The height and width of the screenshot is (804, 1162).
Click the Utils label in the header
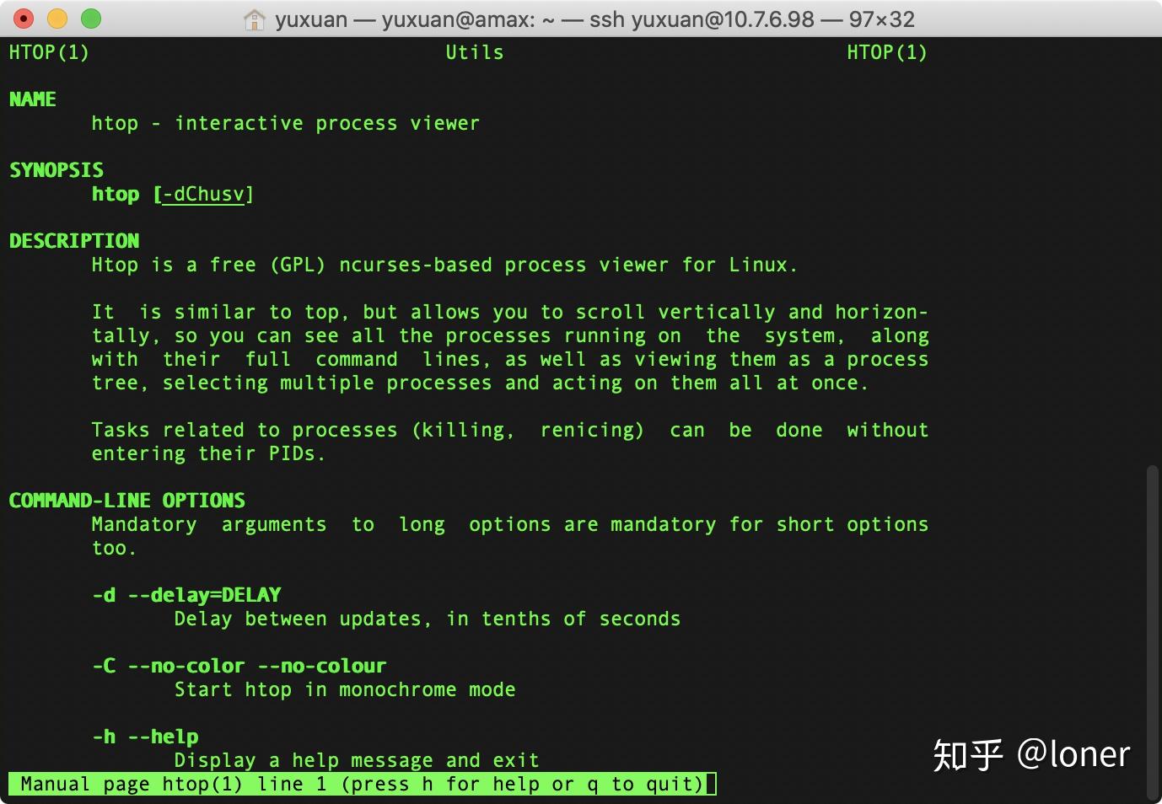tap(473, 52)
